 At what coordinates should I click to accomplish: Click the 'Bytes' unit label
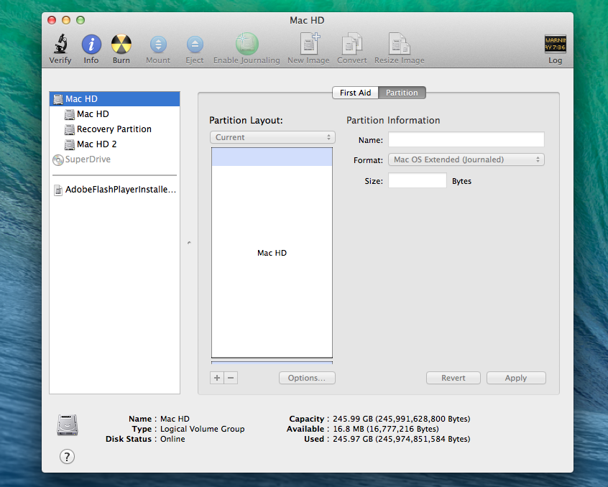(461, 181)
